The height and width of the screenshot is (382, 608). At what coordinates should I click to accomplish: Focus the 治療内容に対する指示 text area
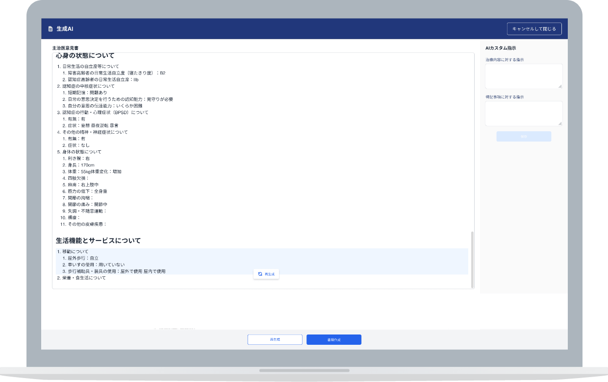coord(523,76)
